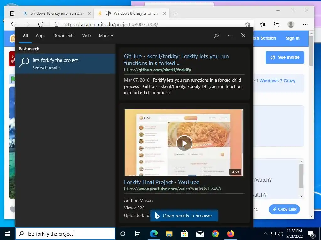Add page to favorites star
321x240 pixels.
(248, 24)
